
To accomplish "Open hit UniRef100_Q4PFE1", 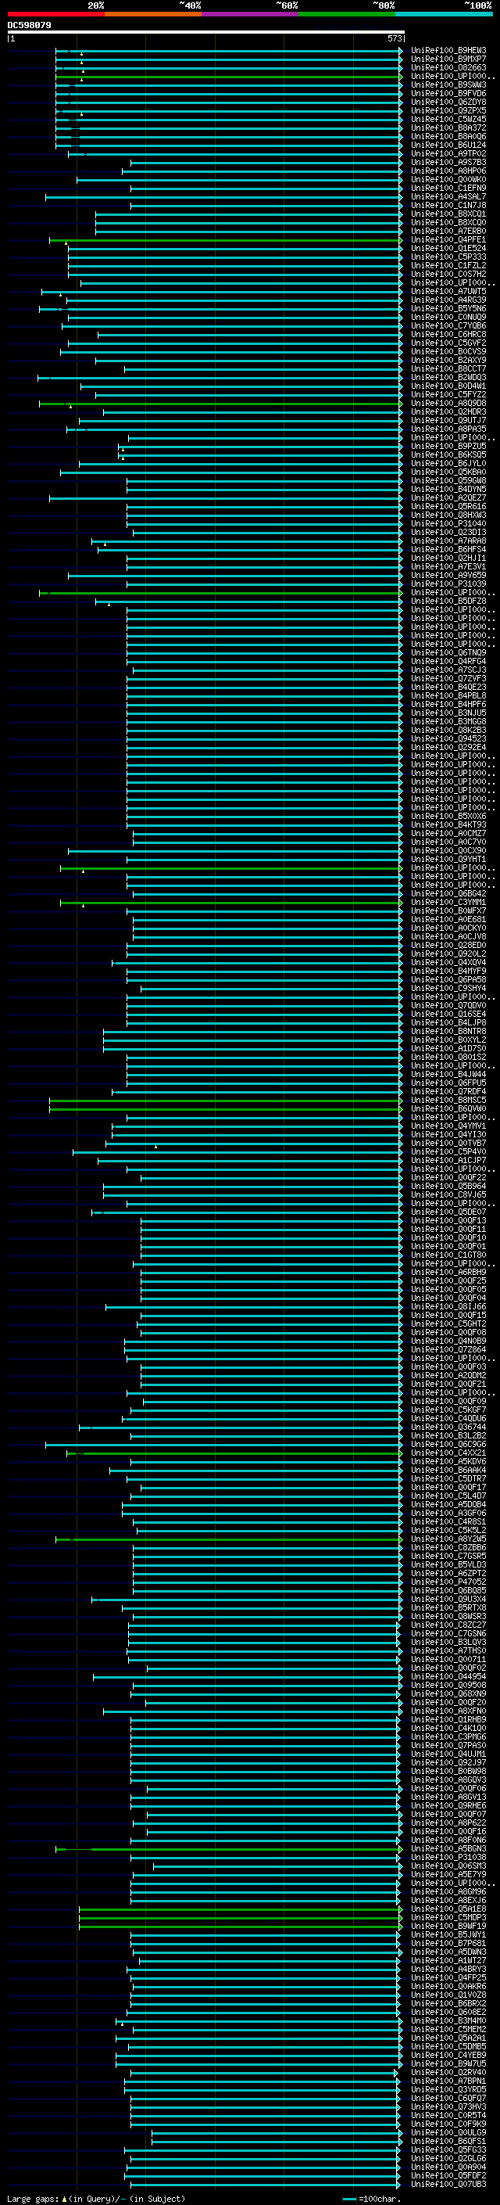I will coord(448,239).
